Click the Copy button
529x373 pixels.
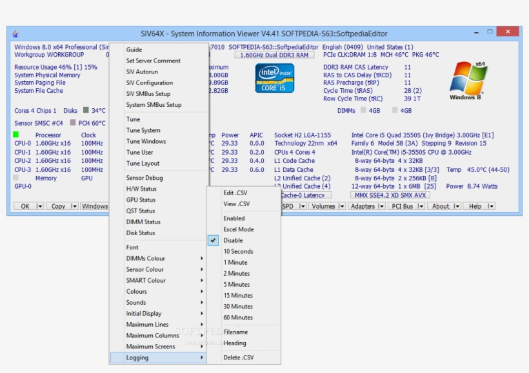[58, 206]
